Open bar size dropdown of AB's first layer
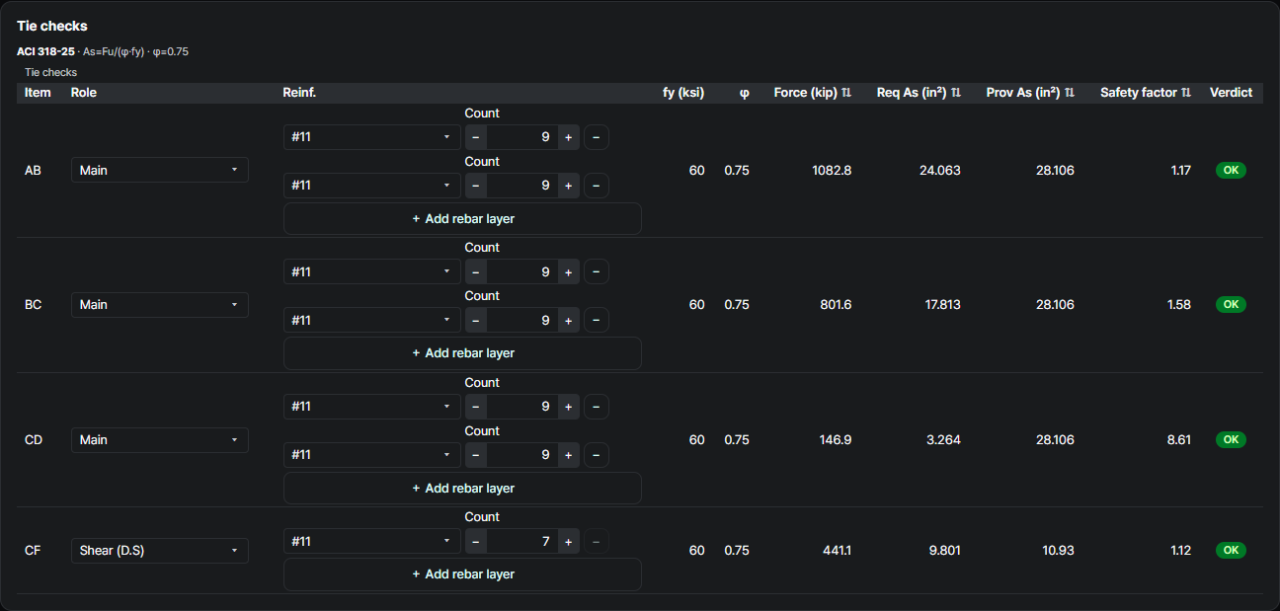1280x611 pixels. click(372, 137)
